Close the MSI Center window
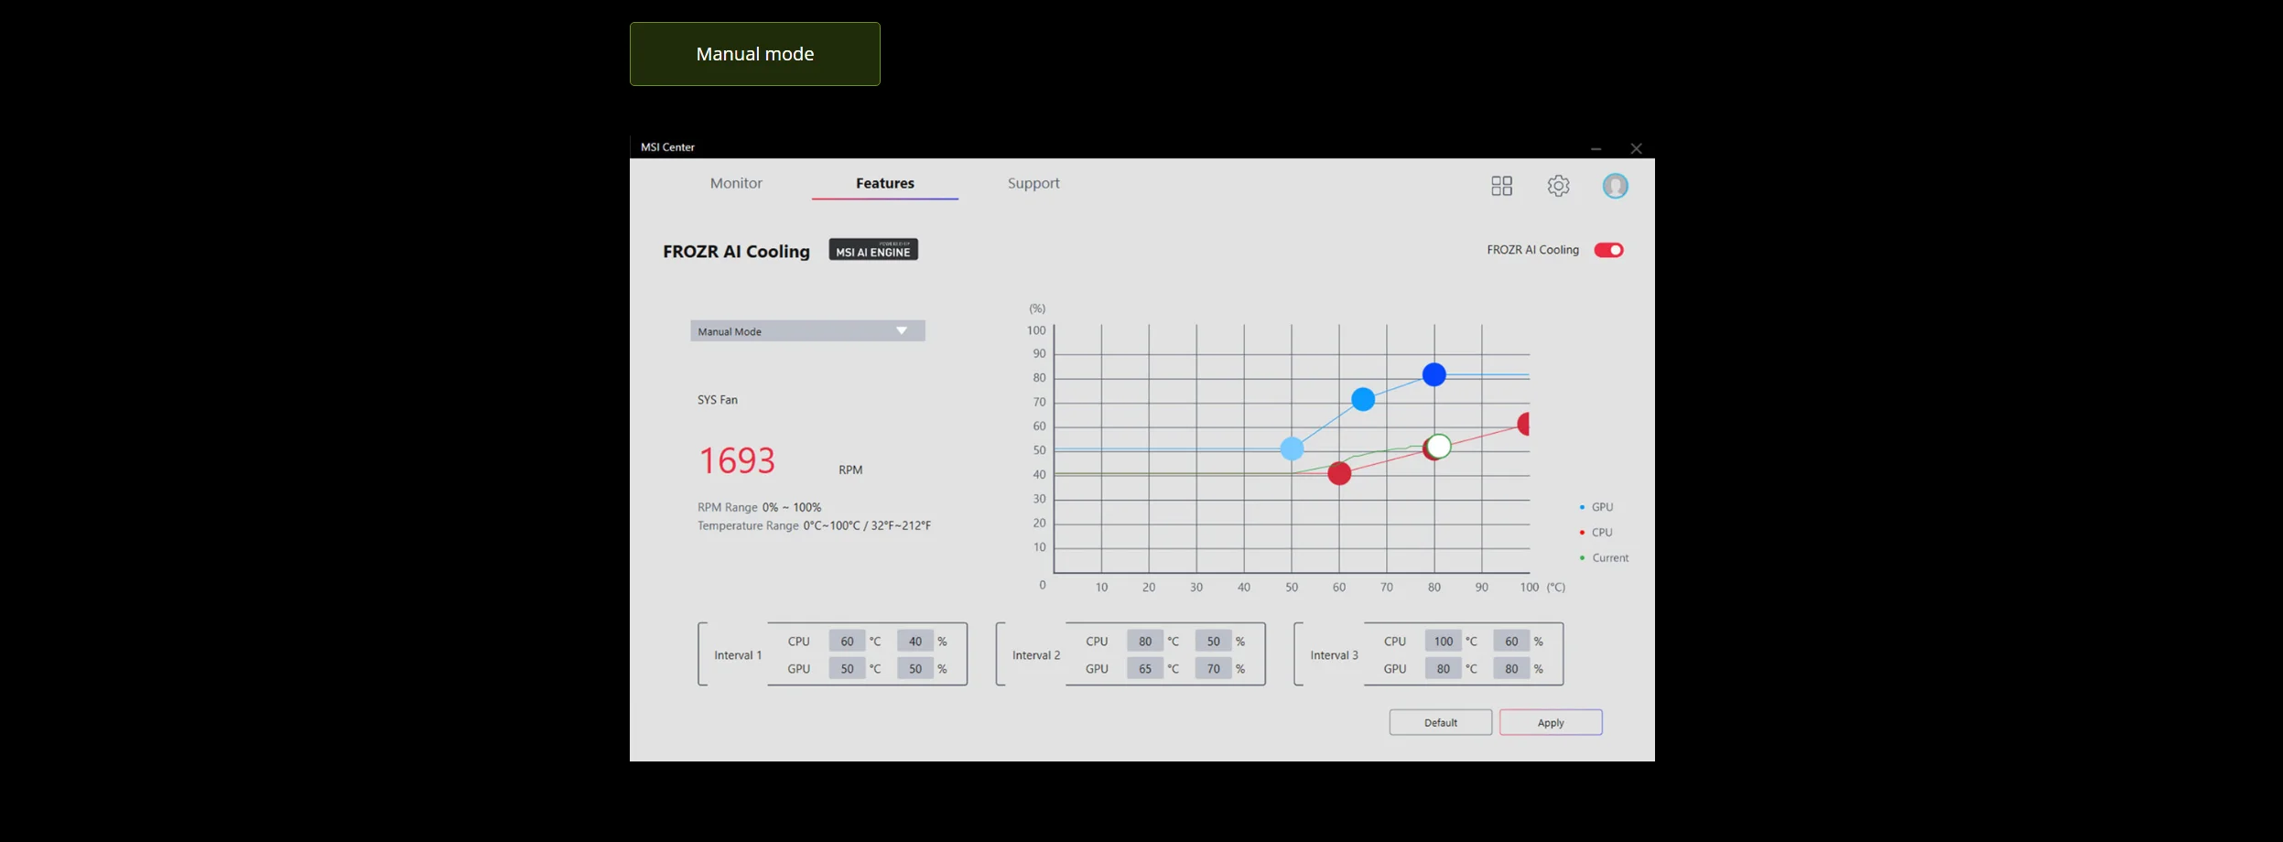Screen dimensions: 2283x842 click(x=1636, y=148)
